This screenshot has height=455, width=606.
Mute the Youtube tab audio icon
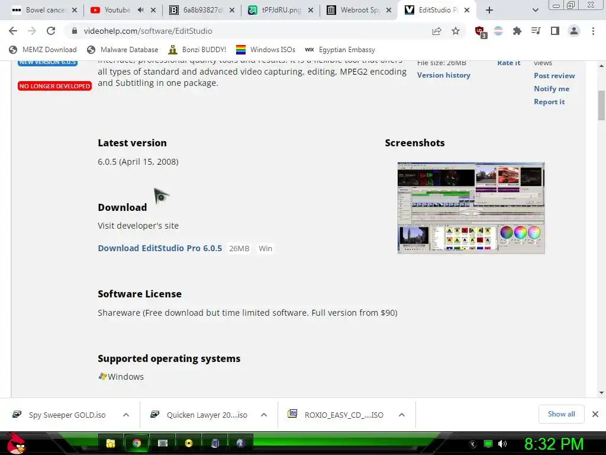click(x=141, y=10)
